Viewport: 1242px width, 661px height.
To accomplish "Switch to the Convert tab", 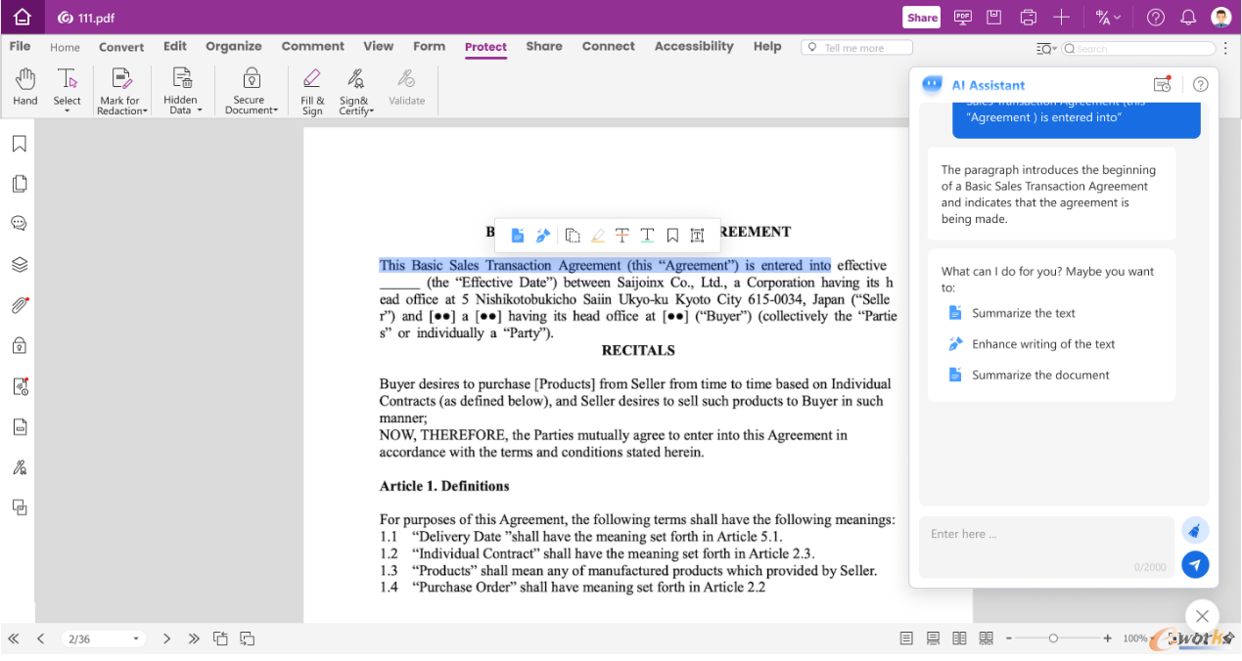I will tap(121, 47).
